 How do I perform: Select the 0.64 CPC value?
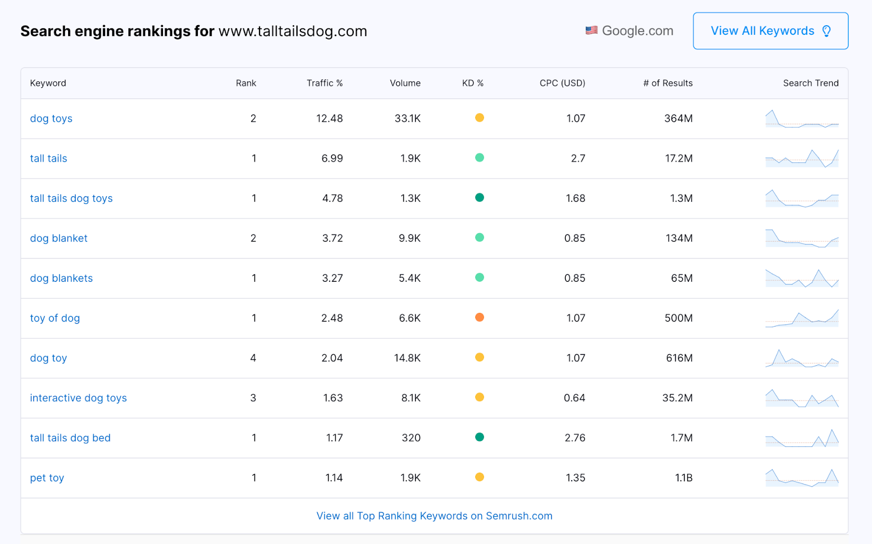(574, 398)
